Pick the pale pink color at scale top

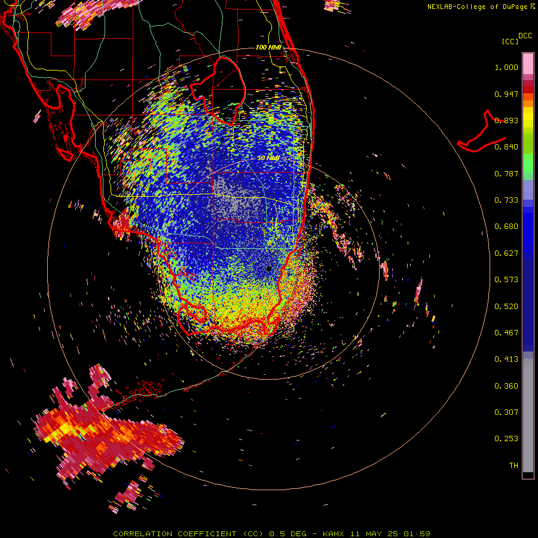point(528,63)
